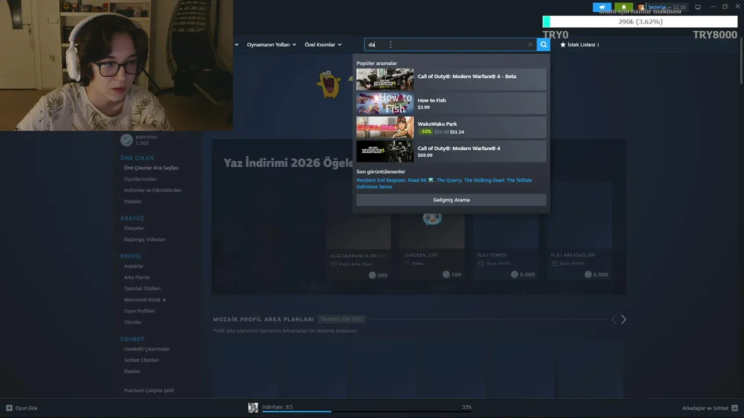Open Öne Çıkanlar Ana Sayfası
Image resolution: width=744 pixels, height=418 pixels.
[151, 168]
